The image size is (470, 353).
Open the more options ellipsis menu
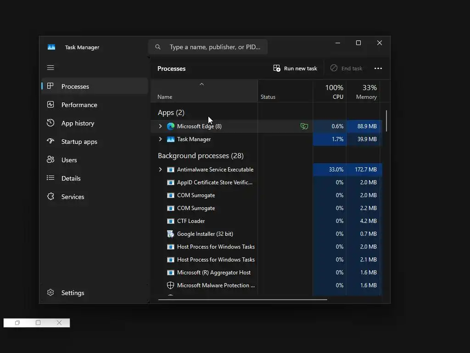[x=378, y=68]
